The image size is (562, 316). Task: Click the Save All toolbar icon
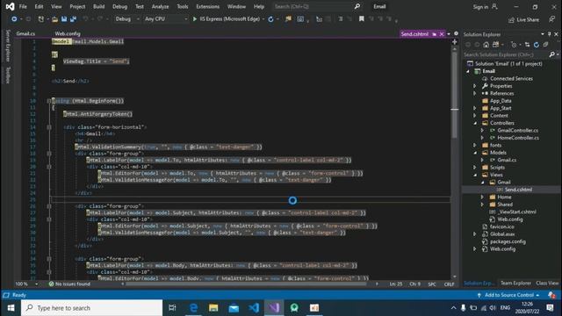tap(73, 19)
